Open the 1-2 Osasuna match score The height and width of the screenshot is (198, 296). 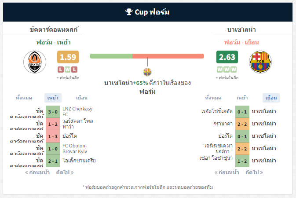(242, 161)
